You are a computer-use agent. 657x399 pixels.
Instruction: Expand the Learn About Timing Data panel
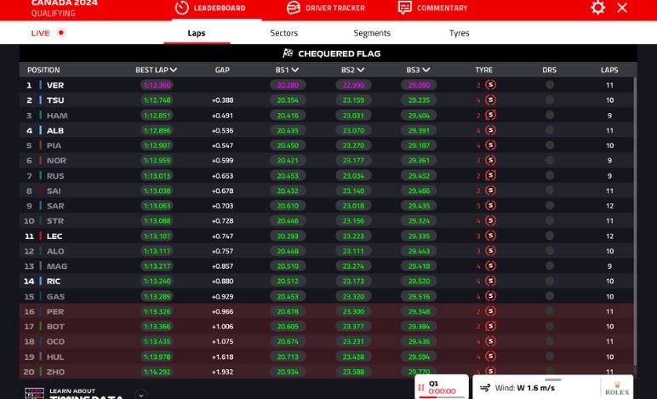(141, 394)
